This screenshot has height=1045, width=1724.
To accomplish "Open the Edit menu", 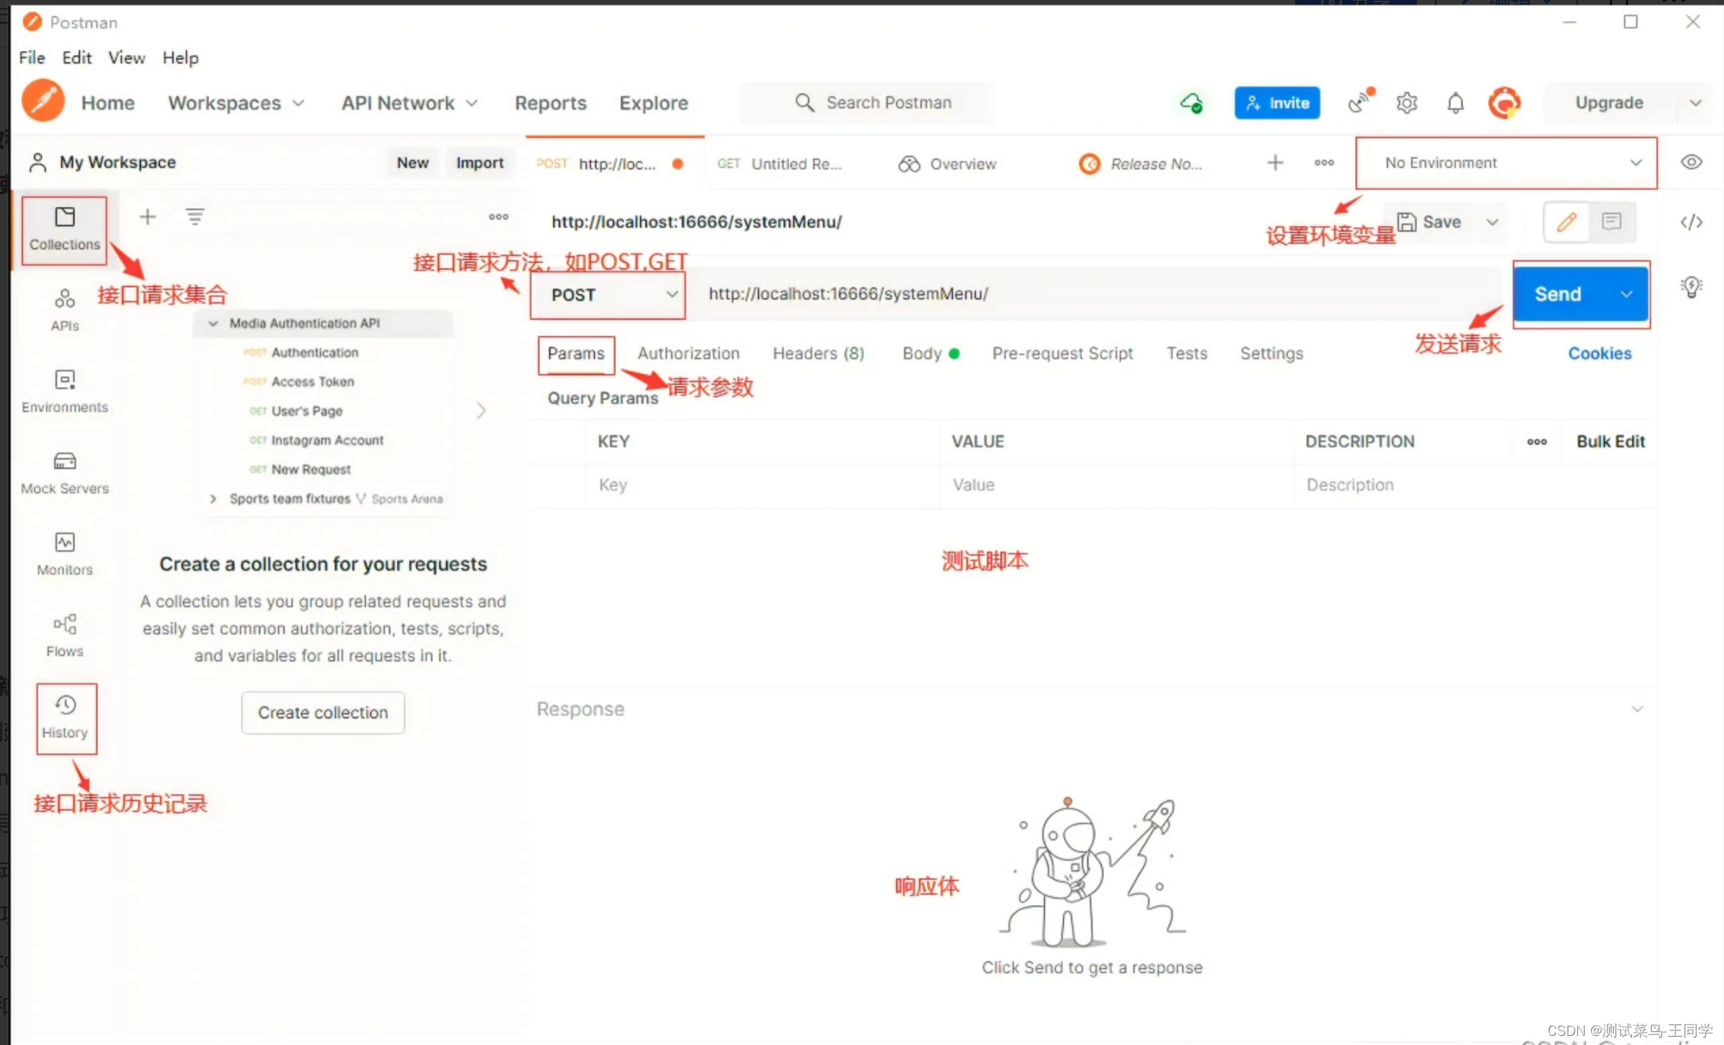I will click(77, 58).
